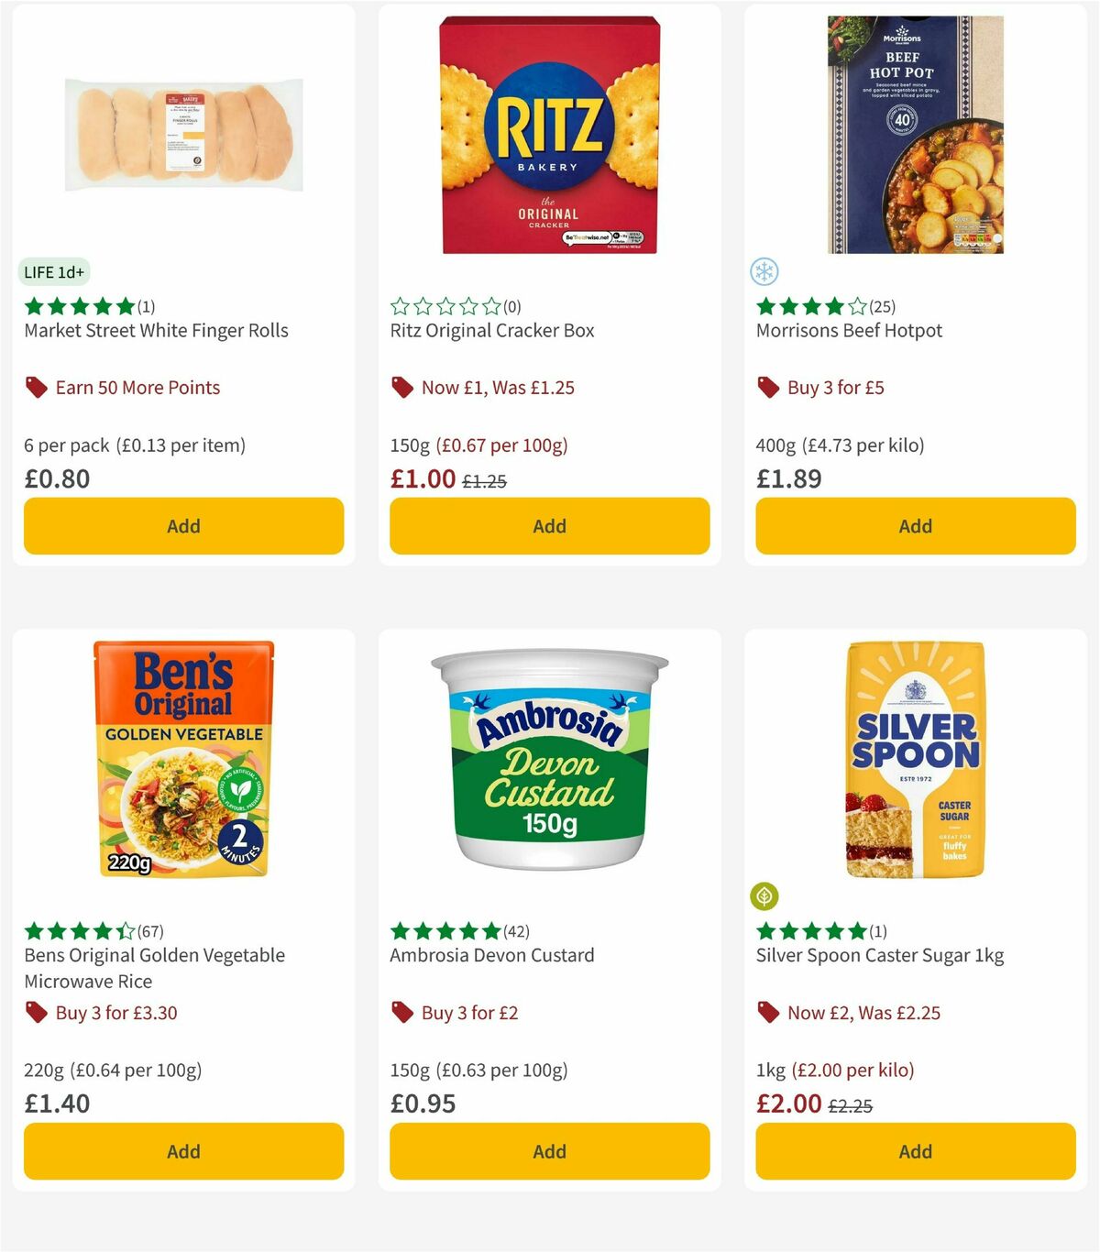This screenshot has height=1252, width=1100.
Task: Click the (25) review count on Beef Hotpot
Action: 883,307
